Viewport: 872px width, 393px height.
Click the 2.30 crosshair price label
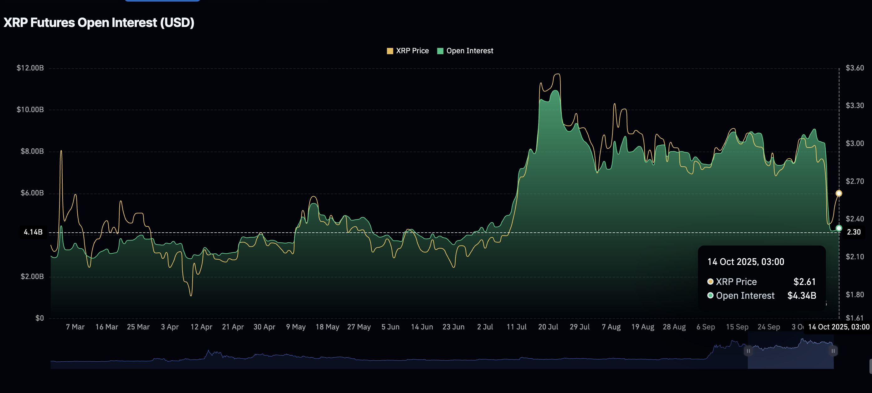[x=854, y=232]
